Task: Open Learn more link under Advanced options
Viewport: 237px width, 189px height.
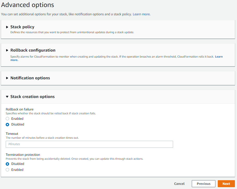Action: point(141,14)
